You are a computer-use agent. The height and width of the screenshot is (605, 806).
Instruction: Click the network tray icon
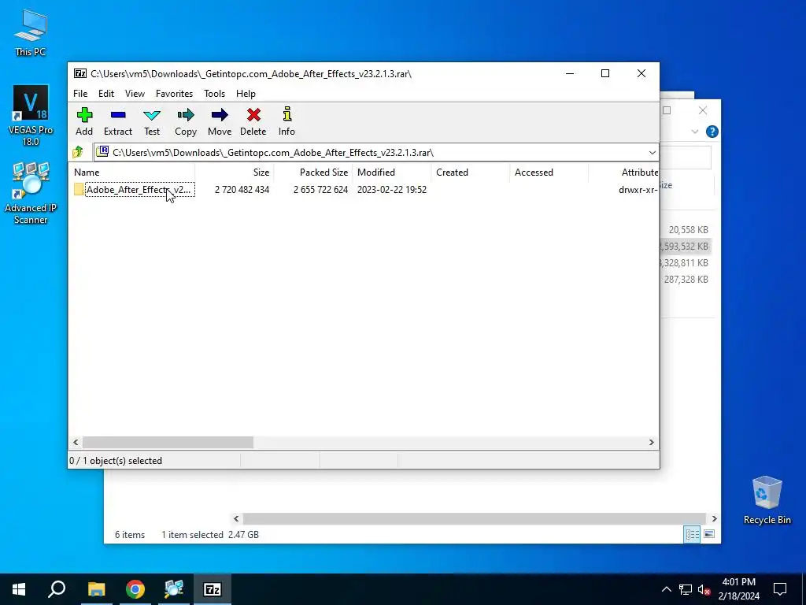pos(686,589)
